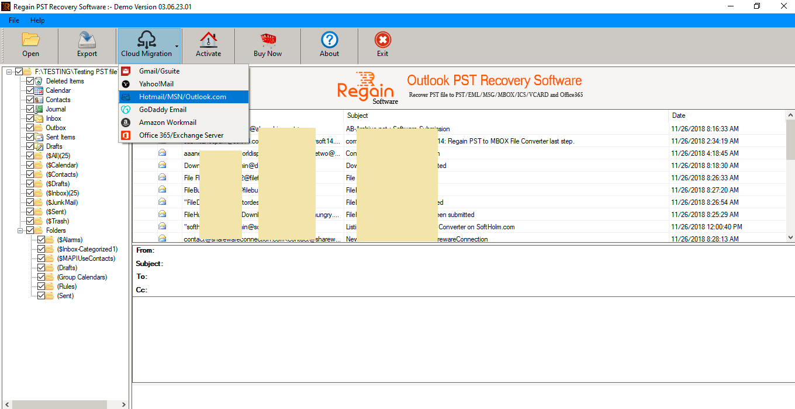The image size is (795, 409).
Task: Toggle the ($Trash) checkbox
Action: coord(30,221)
